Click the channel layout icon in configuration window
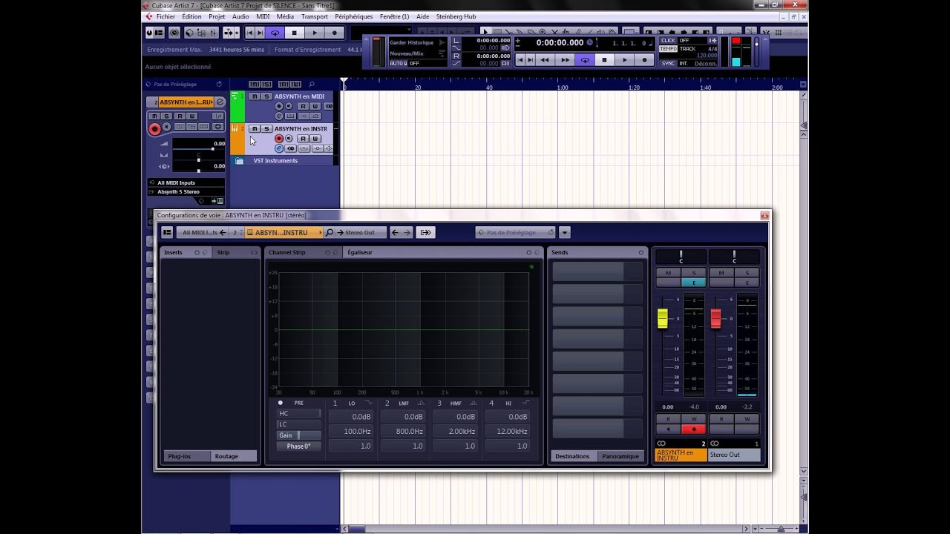The image size is (950, 534). pyautogui.click(x=167, y=233)
